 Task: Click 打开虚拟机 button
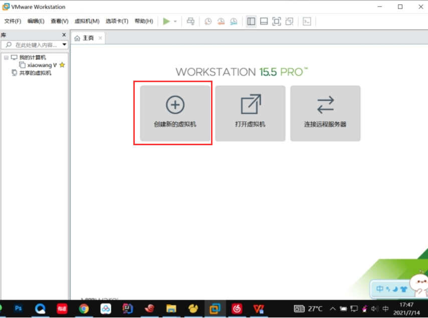point(250,113)
